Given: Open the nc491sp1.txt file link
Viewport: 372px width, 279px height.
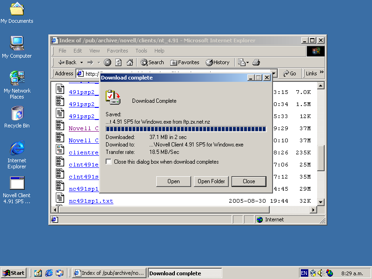Looking at the screenshot, I should point(91,201).
